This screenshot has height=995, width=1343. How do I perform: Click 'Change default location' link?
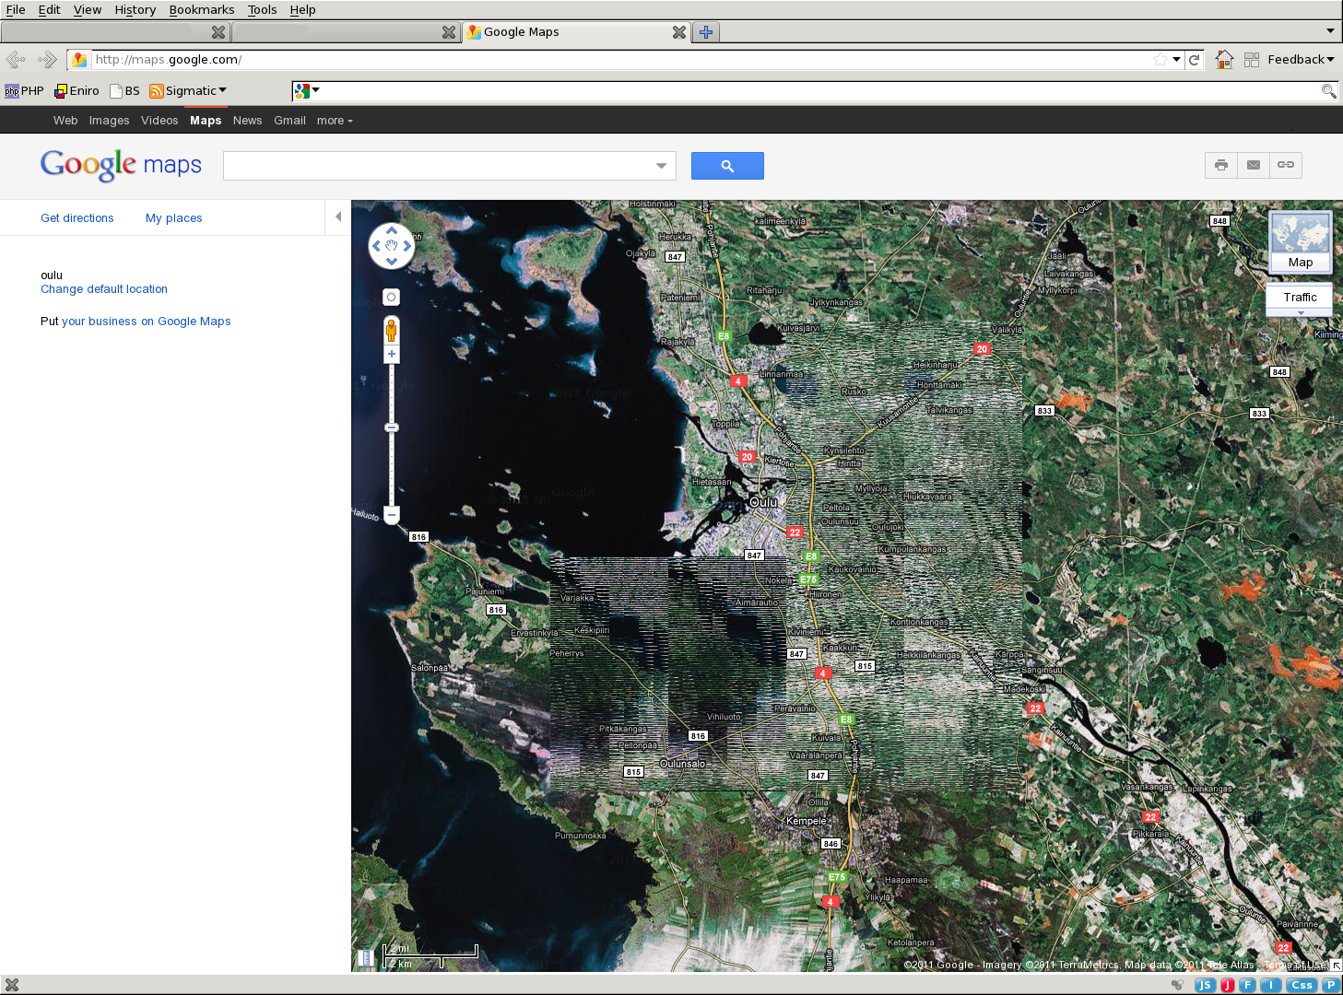(x=104, y=289)
